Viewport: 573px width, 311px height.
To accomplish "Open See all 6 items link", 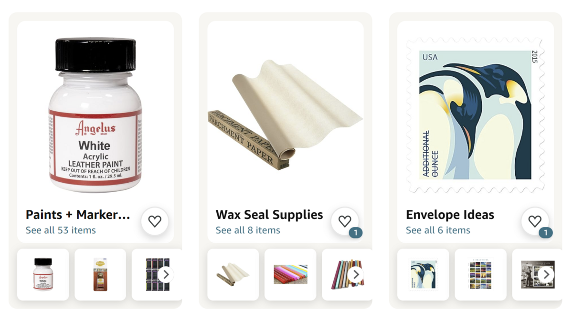I will [x=438, y=230].
